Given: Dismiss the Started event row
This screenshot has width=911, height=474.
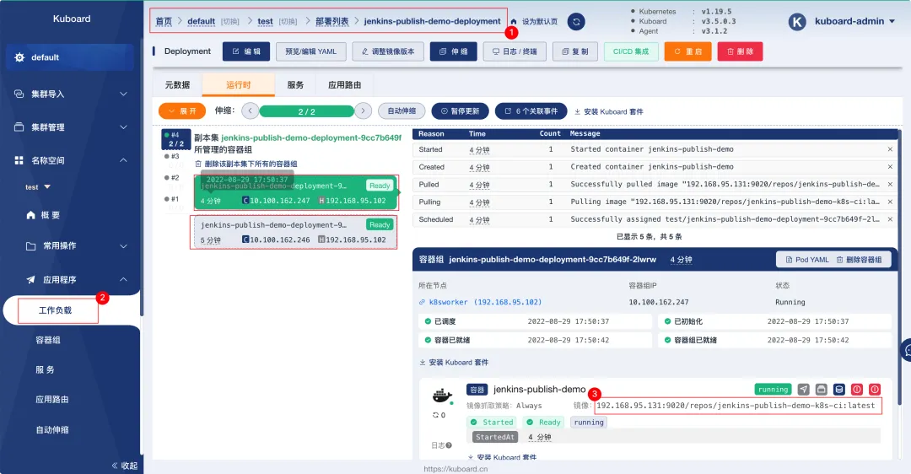Looking at the screenshot, I should tap(890, 149).
